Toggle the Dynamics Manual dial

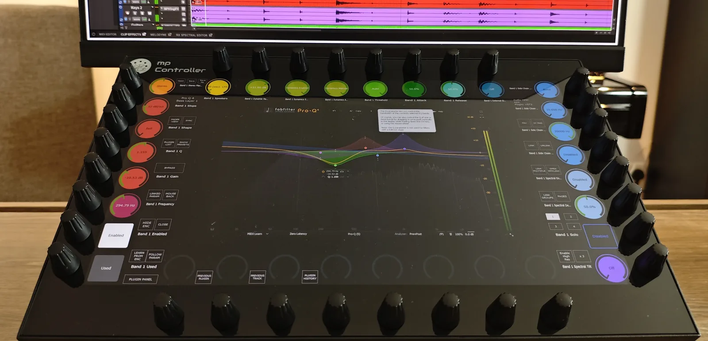click(x=336, y=88)
